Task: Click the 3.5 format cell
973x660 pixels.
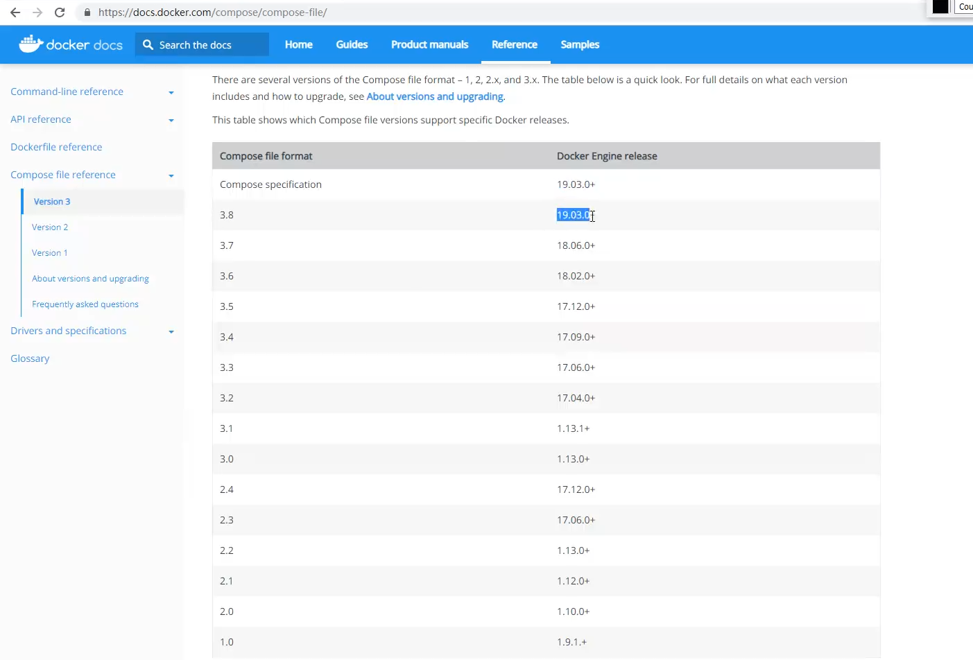Action: click(x=227, y=306)
